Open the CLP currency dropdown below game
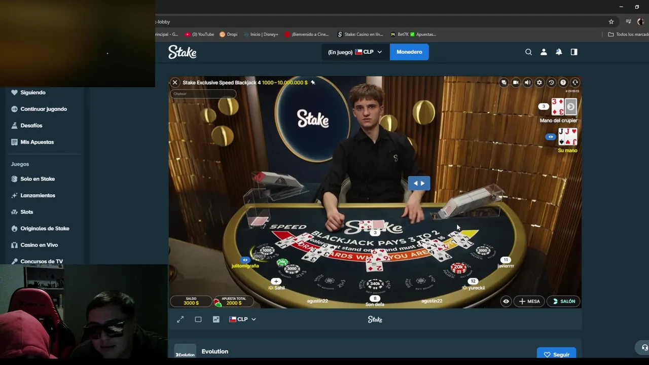Image resolution: width=649 pixels, height=365 pixels. (242, 319)
